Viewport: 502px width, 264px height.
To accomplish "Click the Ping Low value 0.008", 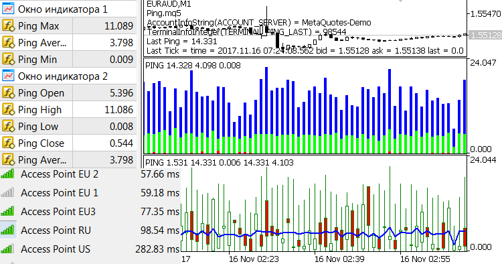I will click(x=121, y=126).
